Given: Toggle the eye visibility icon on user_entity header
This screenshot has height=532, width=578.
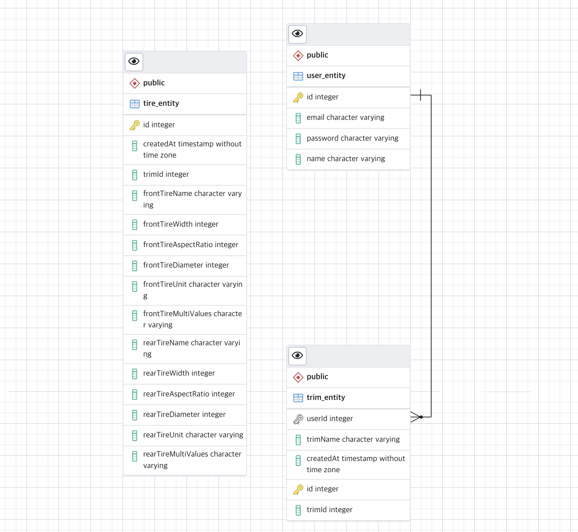Looking at the screenshot, I should pos(297,34).
